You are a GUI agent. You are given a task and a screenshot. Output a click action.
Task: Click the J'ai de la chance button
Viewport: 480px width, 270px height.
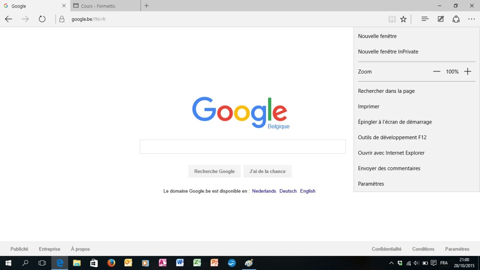coord(268,171)
